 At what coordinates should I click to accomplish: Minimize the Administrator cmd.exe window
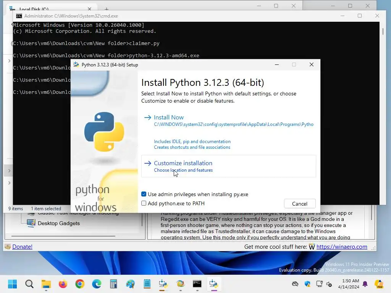point(343,16)
